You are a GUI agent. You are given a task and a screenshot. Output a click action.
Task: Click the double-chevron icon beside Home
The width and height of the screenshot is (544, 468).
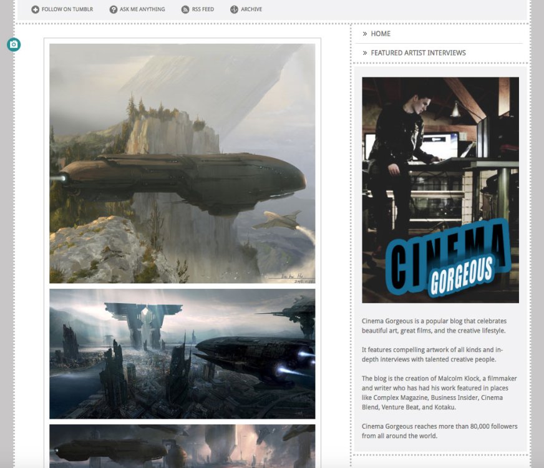(364, 34)
